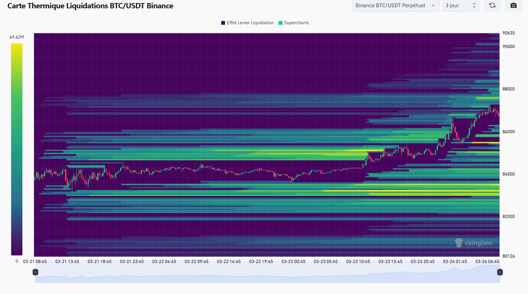This screenshot has width=528, height=294.
Task: Click the 03-22 19:45 time label
Action: [261, 261]
